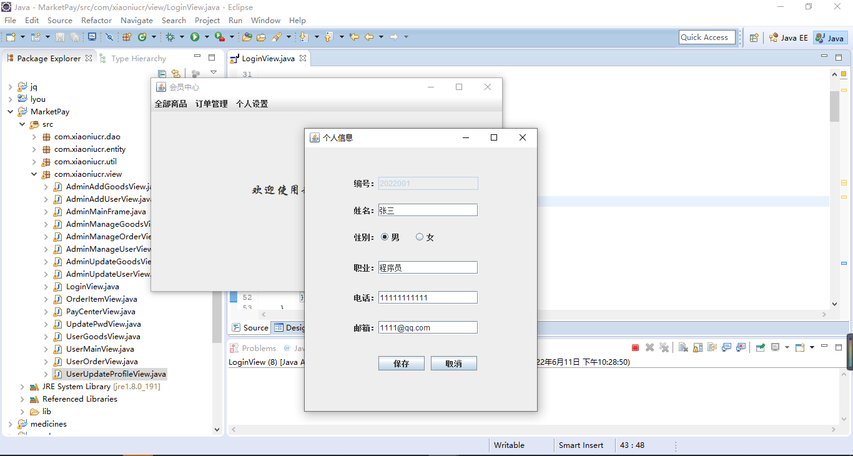853x456 pixels.
Task: Open 全部商品 menu in 会员中心 window
Action: [x=171, y=104]
